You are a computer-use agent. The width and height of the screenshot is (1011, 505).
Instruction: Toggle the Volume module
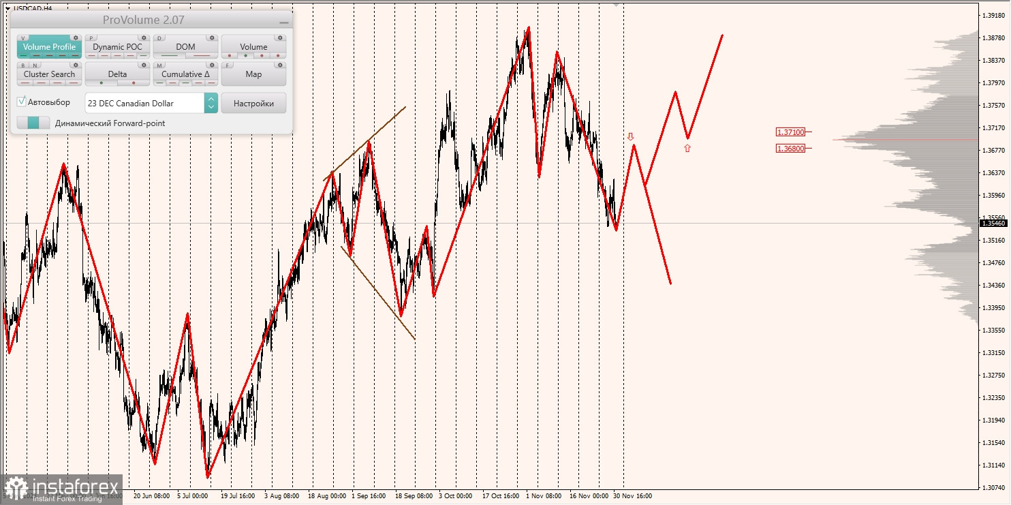(253, 47)
